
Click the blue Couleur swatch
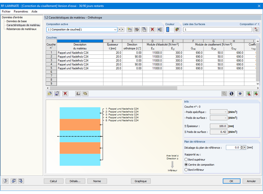(168, 29)
